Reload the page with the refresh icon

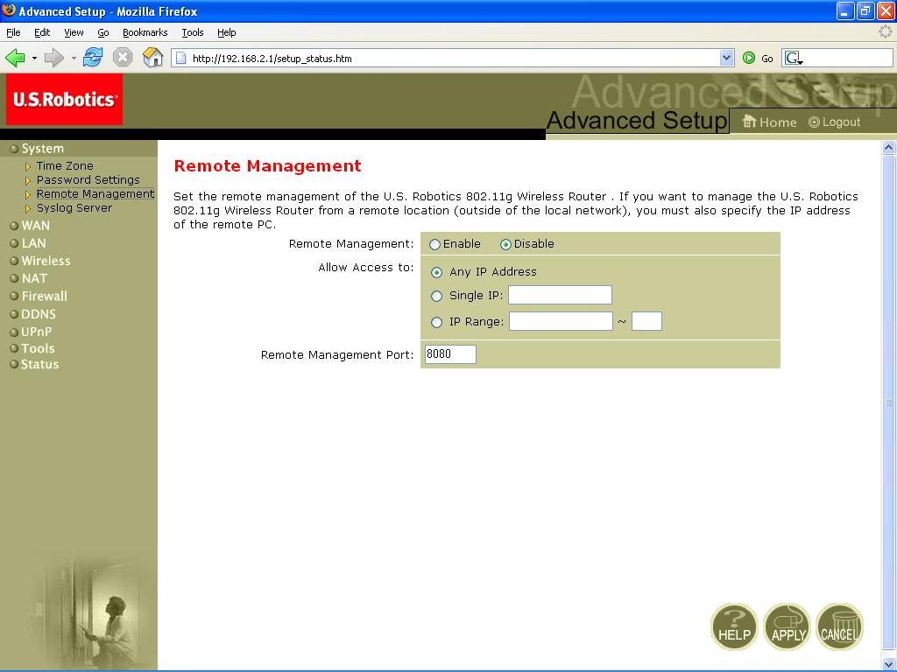click(93, 58)
